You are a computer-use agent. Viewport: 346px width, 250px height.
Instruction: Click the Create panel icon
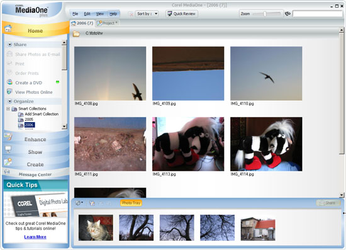coord(8,162)
